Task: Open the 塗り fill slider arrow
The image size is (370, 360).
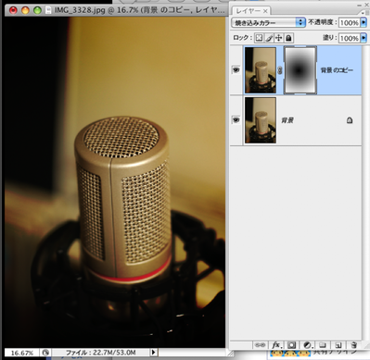Action: [364, 38]
